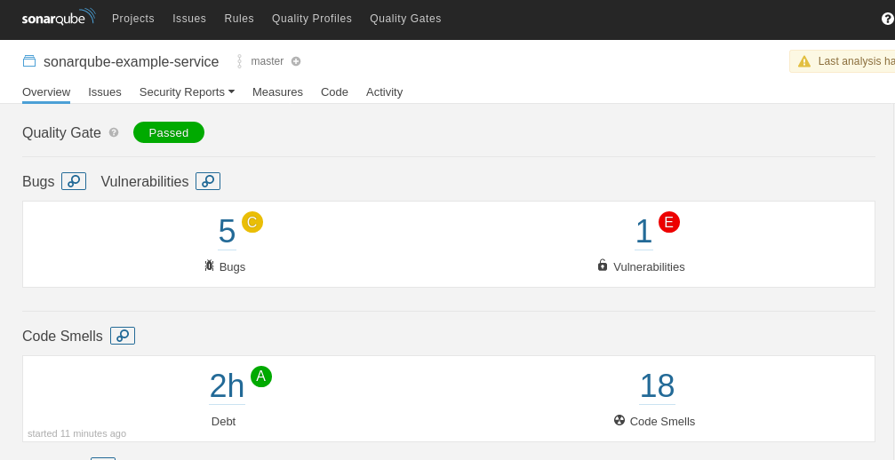Viewport: 895px width, 460px height.
Task: Switch to the Code tab
Action: click(x=334, y=91)
